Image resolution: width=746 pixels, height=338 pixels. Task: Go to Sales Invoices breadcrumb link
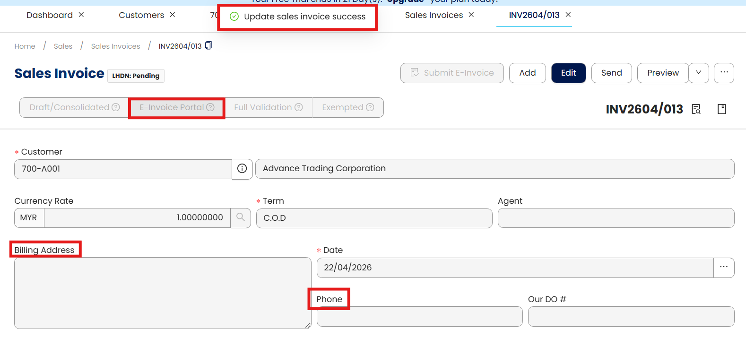point(115,46)
